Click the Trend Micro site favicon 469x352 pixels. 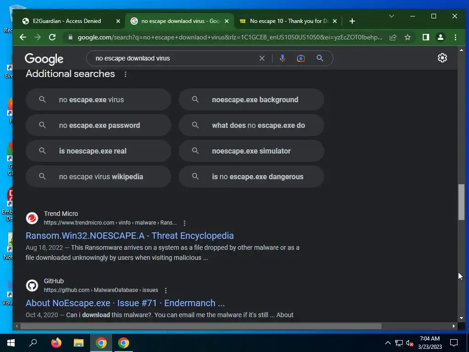32,218
